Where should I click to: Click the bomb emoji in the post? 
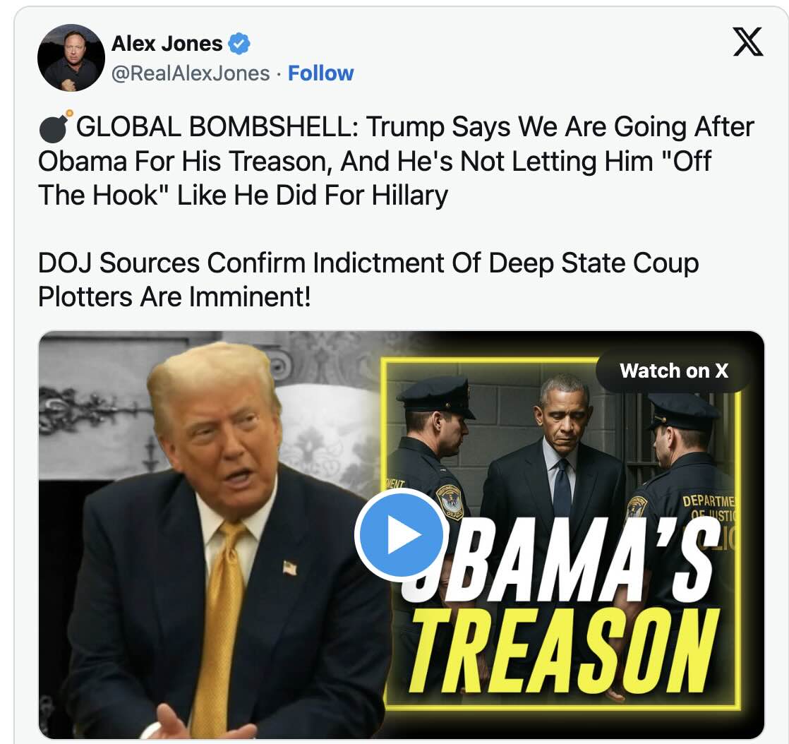pyautogui.click(x=54, y=126)
